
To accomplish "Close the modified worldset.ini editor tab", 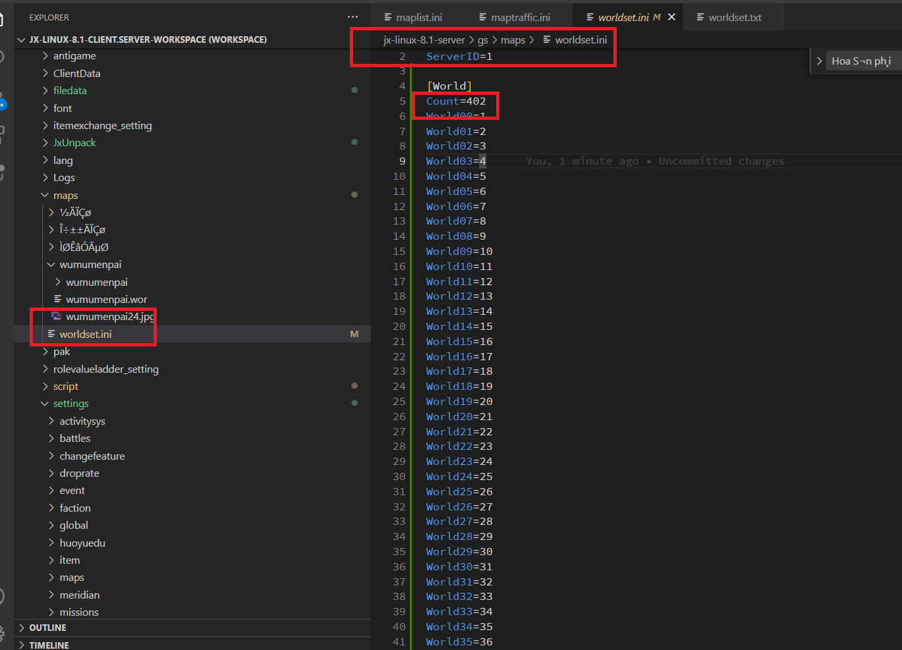I will 671,17.
